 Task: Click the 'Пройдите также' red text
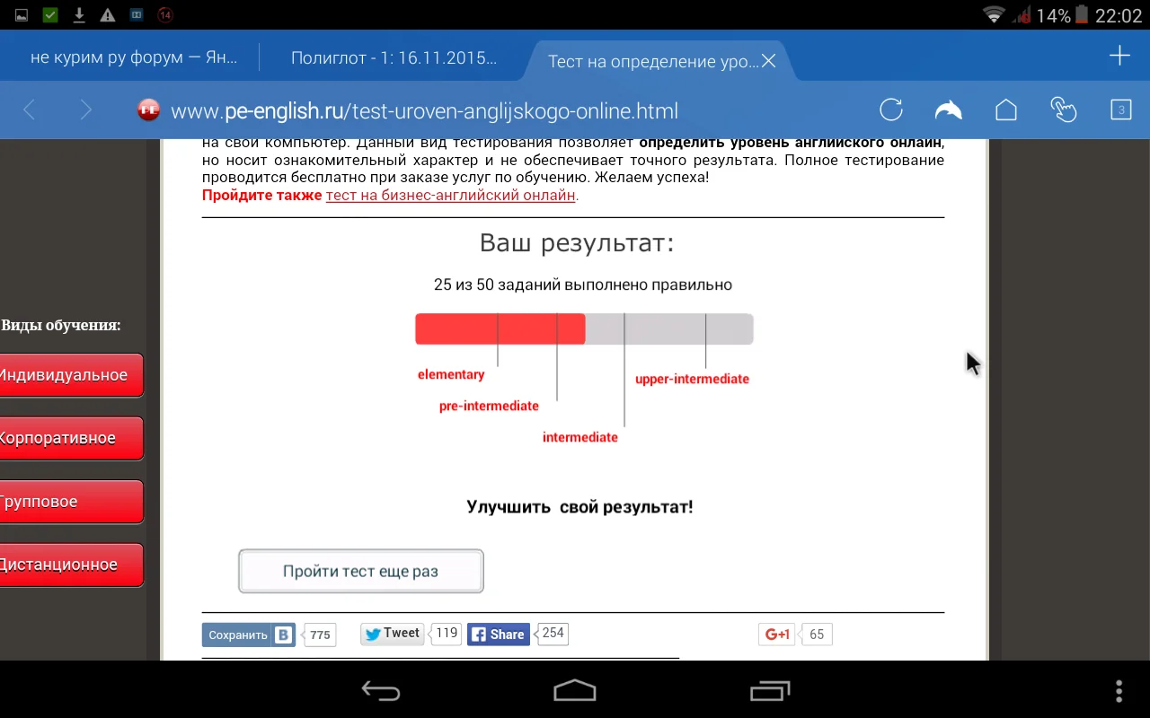(x=261, y=195)
